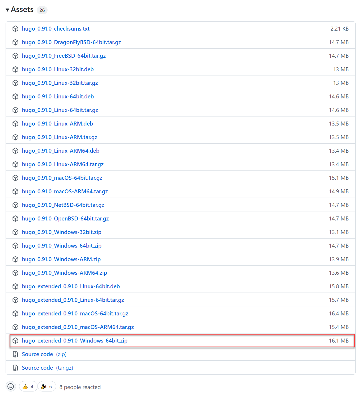Click package icon beside hugo_extended Linux-64bit.deb
The image size is (359, 396).
pyautogui.click(x=15, y=286)
